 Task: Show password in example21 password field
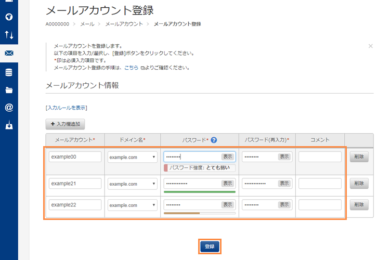pos(228,183)
